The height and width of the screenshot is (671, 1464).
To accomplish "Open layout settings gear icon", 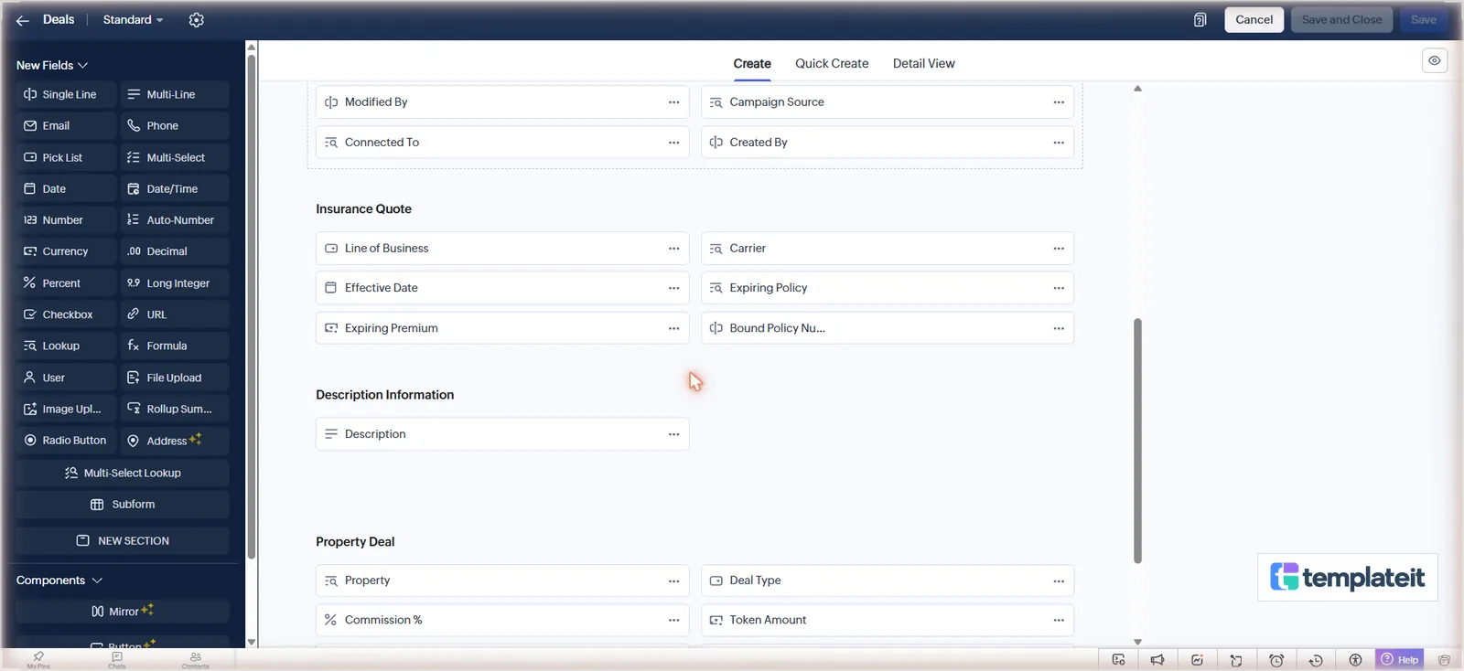I will click(x=196, y=20).
